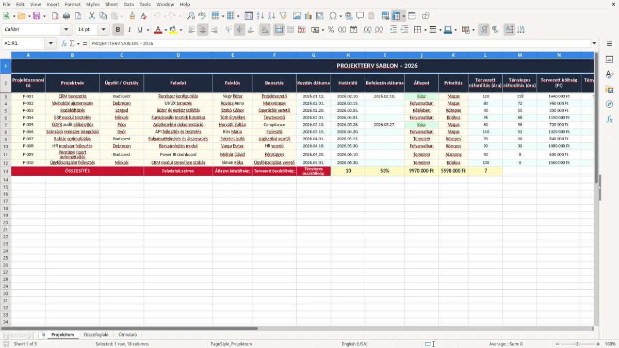Image resolution: width=619 pixels, height=348 pixels.
Task: Insert an image
Action: (x=297, y=16)
